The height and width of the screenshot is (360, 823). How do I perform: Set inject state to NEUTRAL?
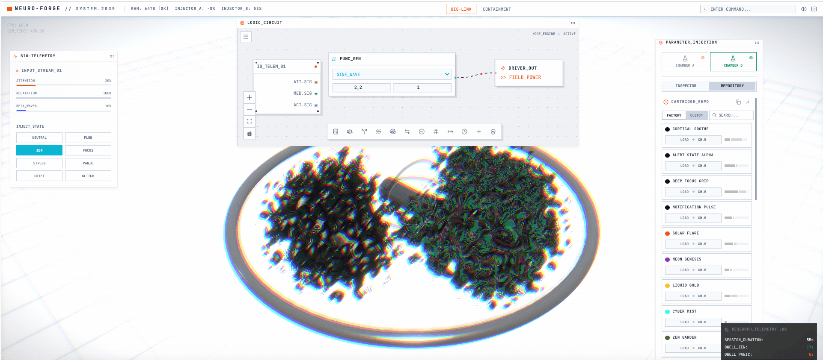39,138
